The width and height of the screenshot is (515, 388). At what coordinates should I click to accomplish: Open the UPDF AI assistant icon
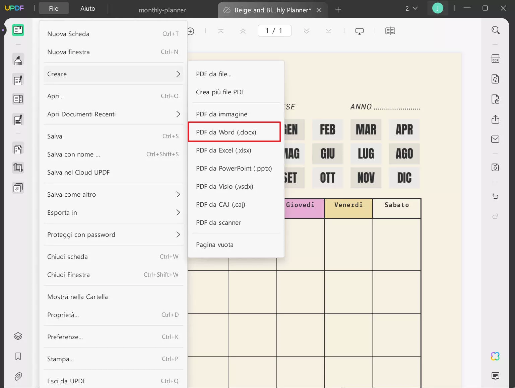(495, 356)
